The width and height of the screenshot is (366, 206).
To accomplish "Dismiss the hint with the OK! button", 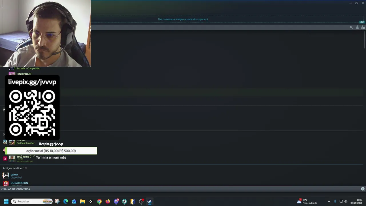I will coord(362,22).
